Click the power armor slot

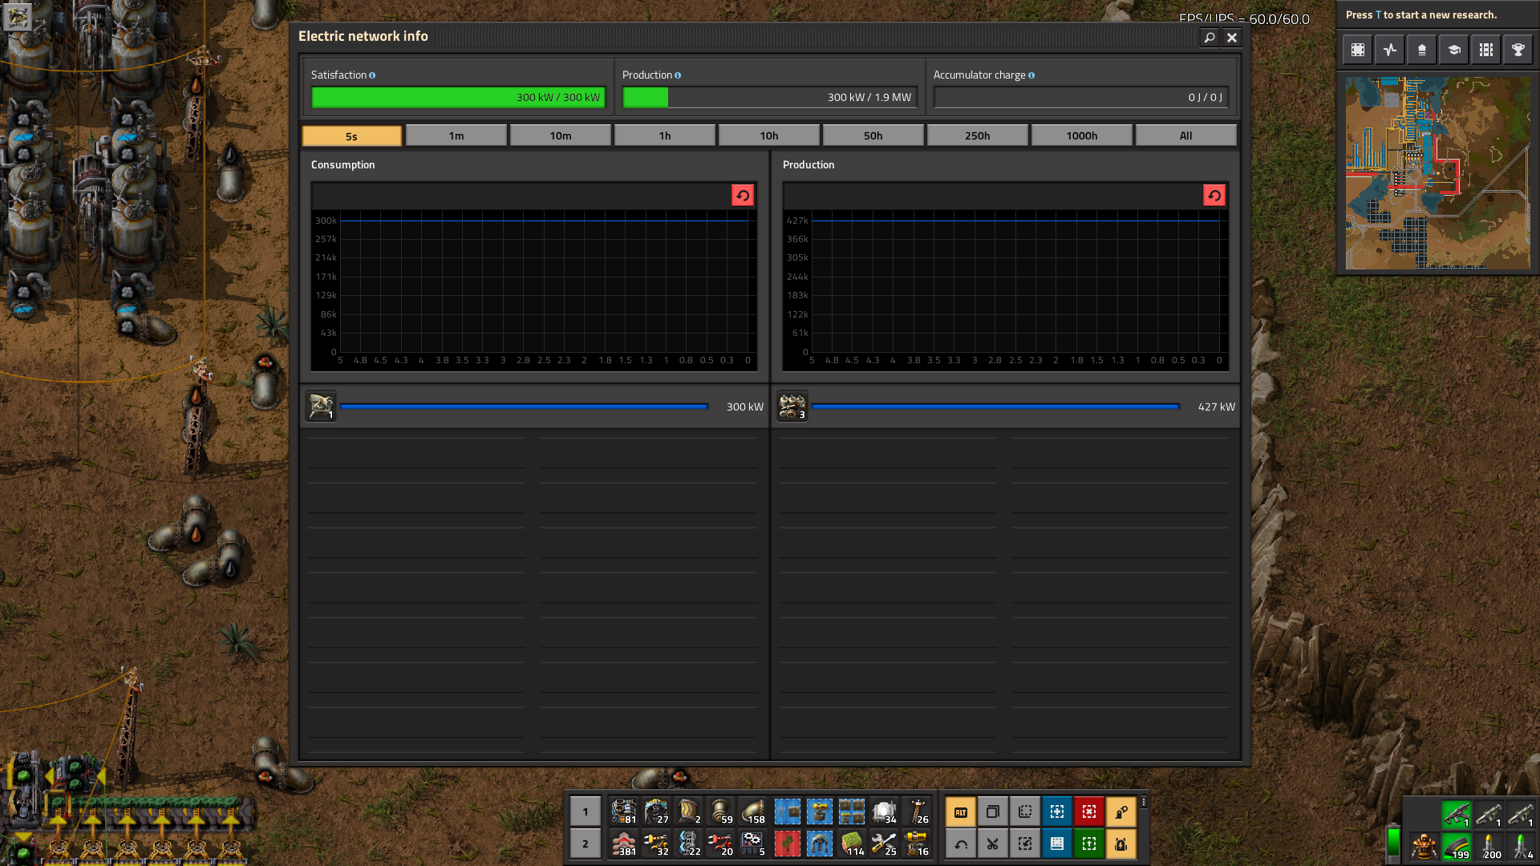point(1424,846)
